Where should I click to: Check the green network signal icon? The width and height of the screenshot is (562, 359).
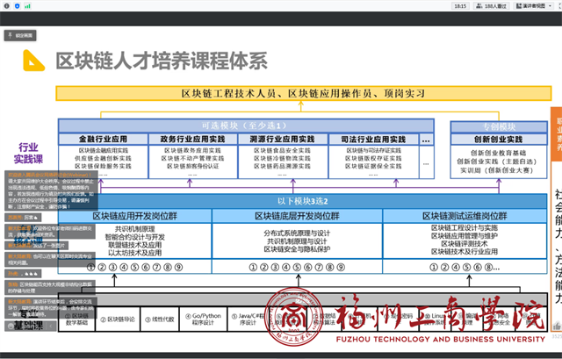pyautogui.click(x=28, y=6)
